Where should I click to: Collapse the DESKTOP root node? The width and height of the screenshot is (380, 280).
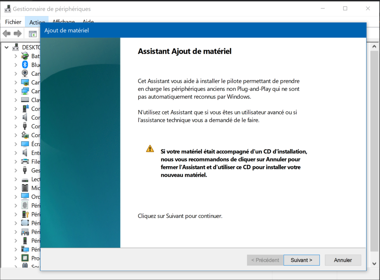6,47
